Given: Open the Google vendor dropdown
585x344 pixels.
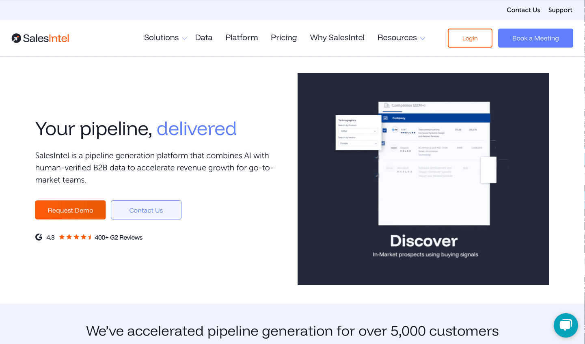Looking at the screenshot, I should (358, 143).
